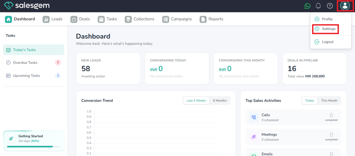This screenshot has width=355, height=156.
Task: Switch Conversion Trend to 6 Months
Action: pyautogui.click(x=219, y=100)
